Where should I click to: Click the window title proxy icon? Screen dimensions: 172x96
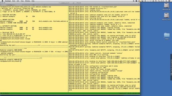click(x=59, y=3)
